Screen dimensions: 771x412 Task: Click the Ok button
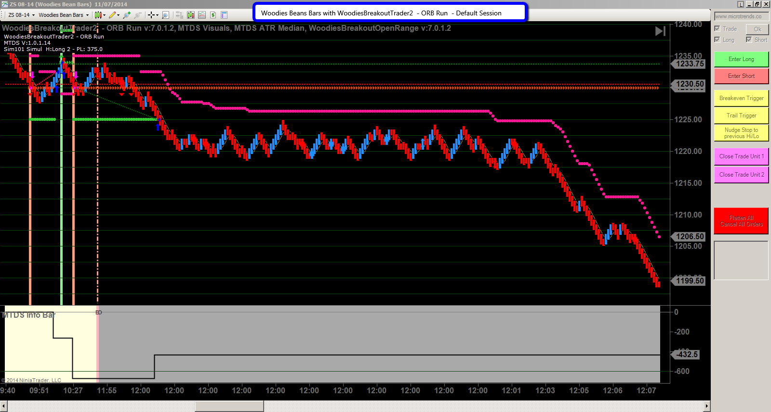[x=758, y=29]
